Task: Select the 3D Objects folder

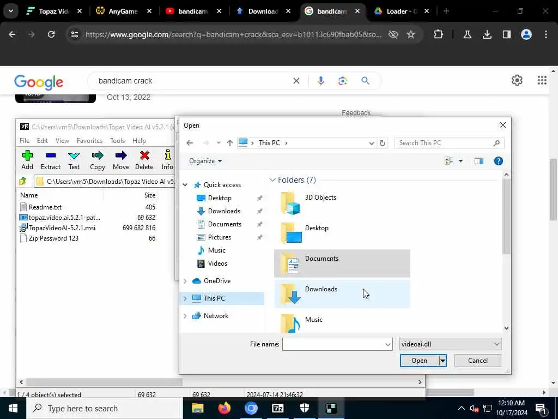Action: click(x=342, y=202)
